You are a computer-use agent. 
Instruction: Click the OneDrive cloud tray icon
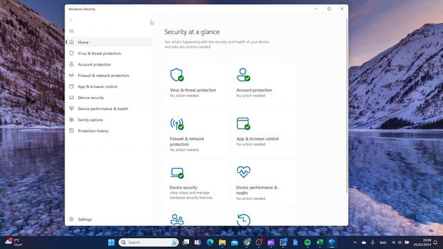click(x=364, y=242)
